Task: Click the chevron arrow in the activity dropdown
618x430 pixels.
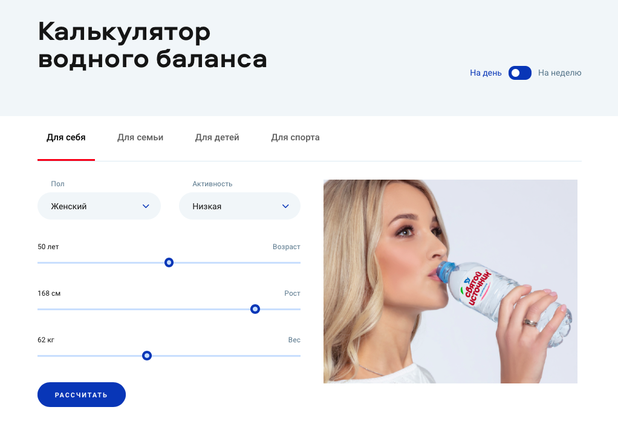Action: click(x=286, y=206)
